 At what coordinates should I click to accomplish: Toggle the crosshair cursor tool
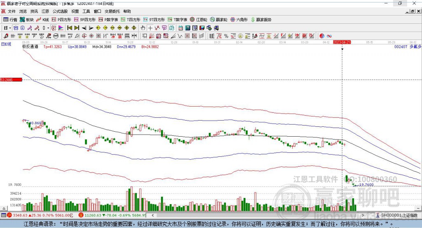(x=150, y=28)
